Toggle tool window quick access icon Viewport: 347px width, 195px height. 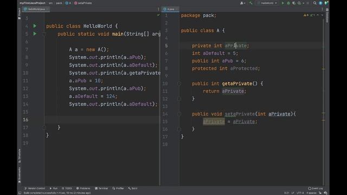pos(20,193)
